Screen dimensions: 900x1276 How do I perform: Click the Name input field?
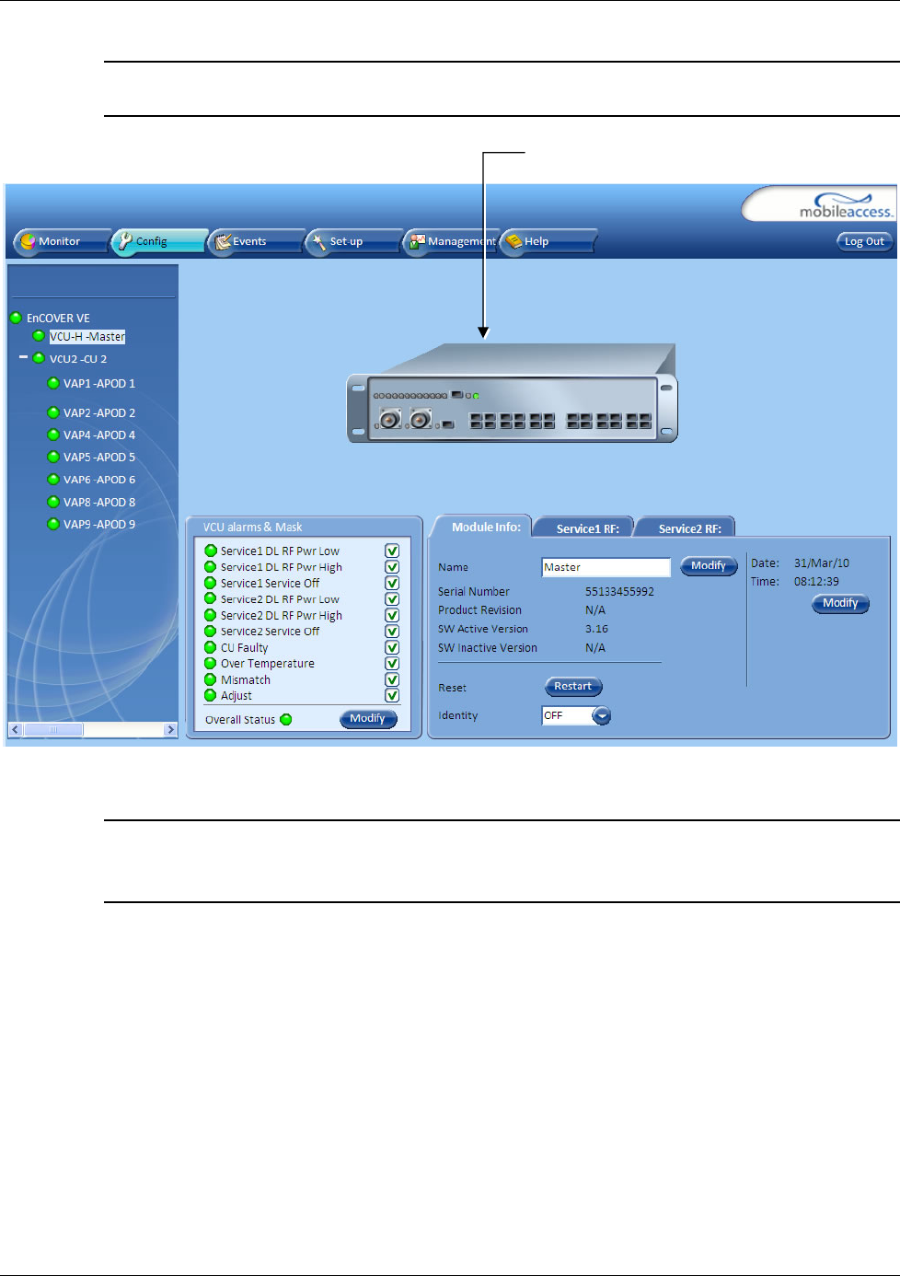606,567
